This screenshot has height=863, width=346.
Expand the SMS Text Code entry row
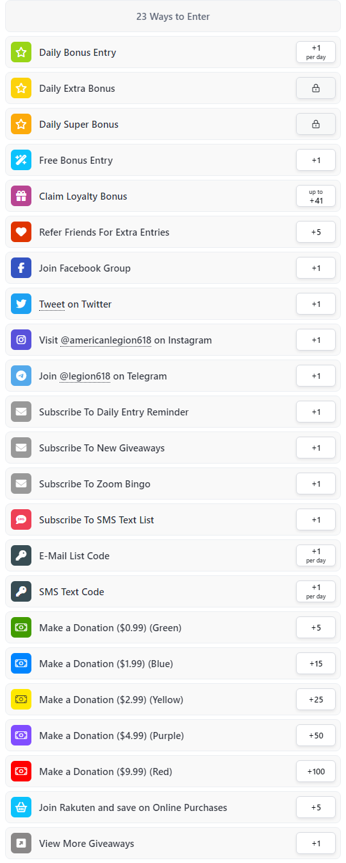tap(173, 591)
